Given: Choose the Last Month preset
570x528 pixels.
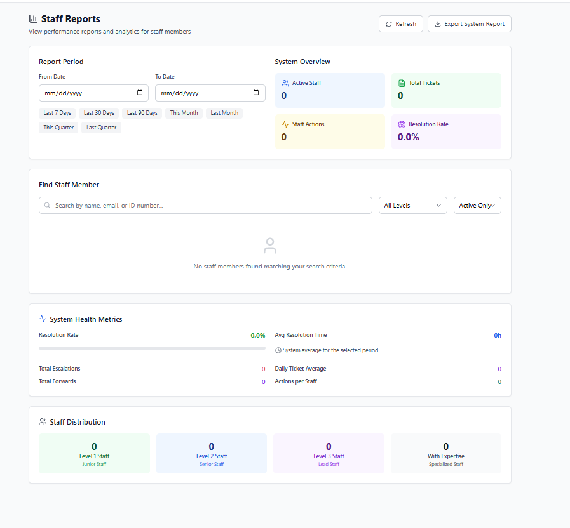Looking at the screenshot, I should click(224, 113).
